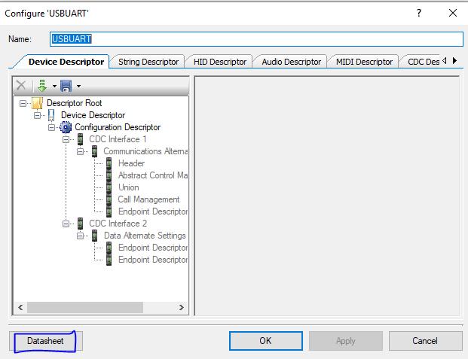Open the Datasheet button
The height and width of the screenshot is (359, 468).
coord(45,341)
